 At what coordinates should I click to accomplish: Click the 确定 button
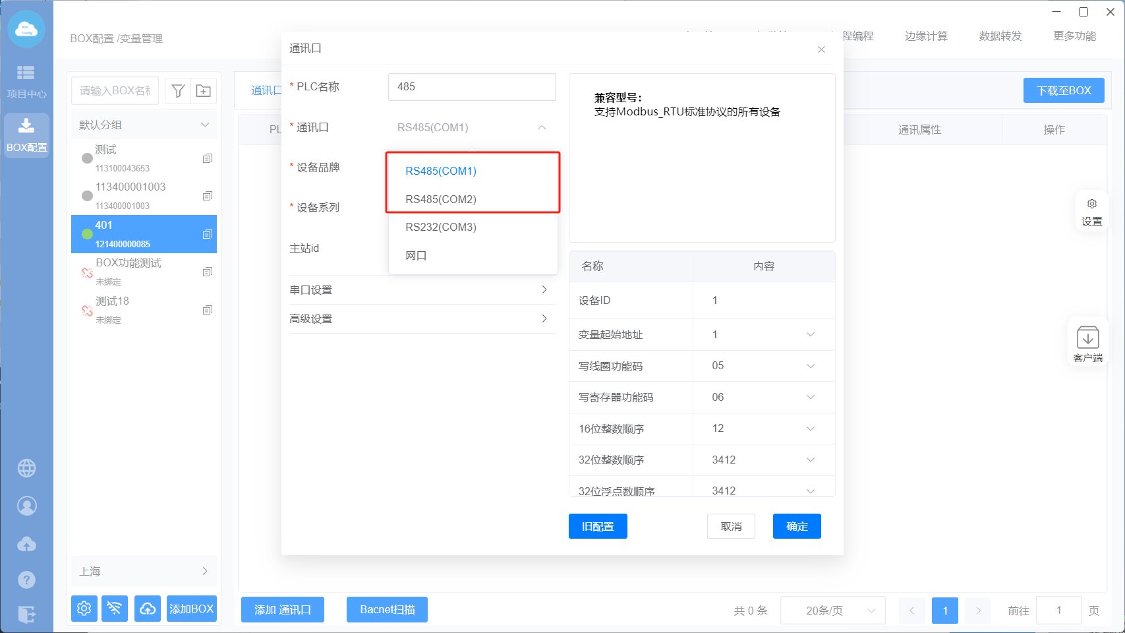tap(797, 526)
